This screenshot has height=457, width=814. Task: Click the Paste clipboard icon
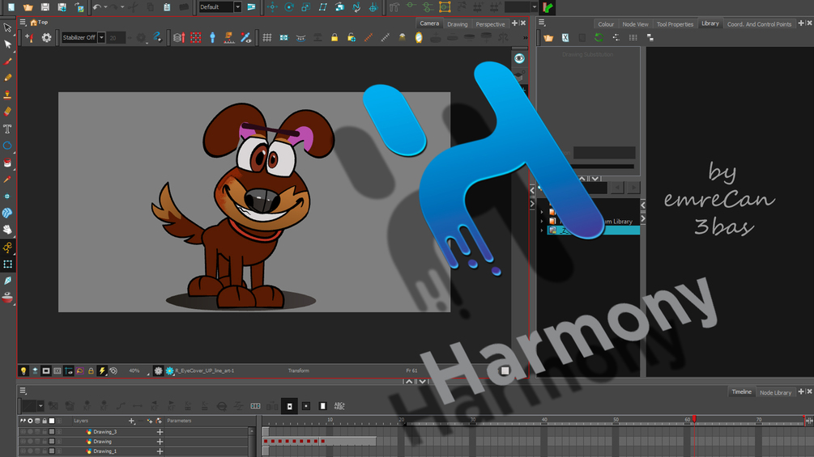point(167,7)
